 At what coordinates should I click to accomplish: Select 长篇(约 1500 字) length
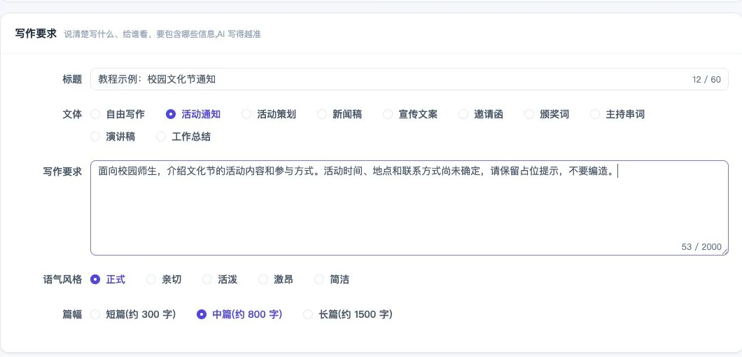tap(348, 314)
